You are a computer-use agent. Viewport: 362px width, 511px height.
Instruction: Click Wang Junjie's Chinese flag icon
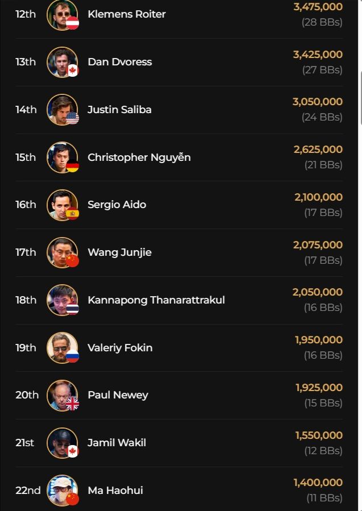click(72, 261)
